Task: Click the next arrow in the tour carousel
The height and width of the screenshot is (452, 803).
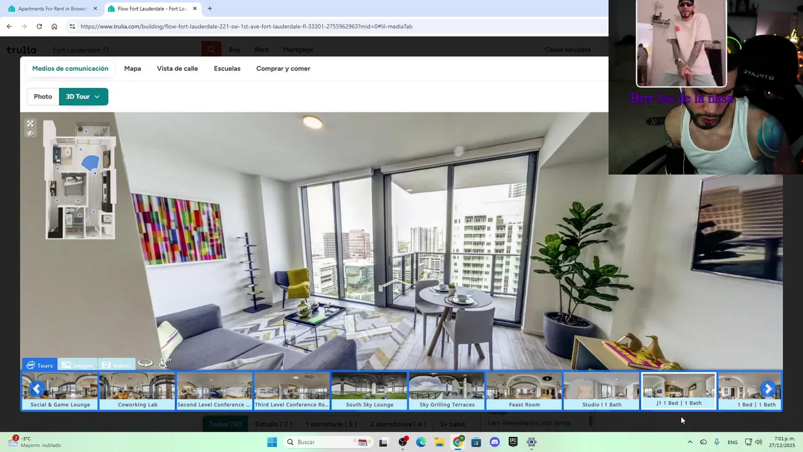Action: coord(768,389)
